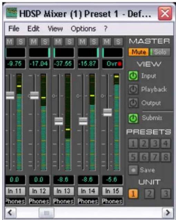Toggle the Playback view power icon

133,89
